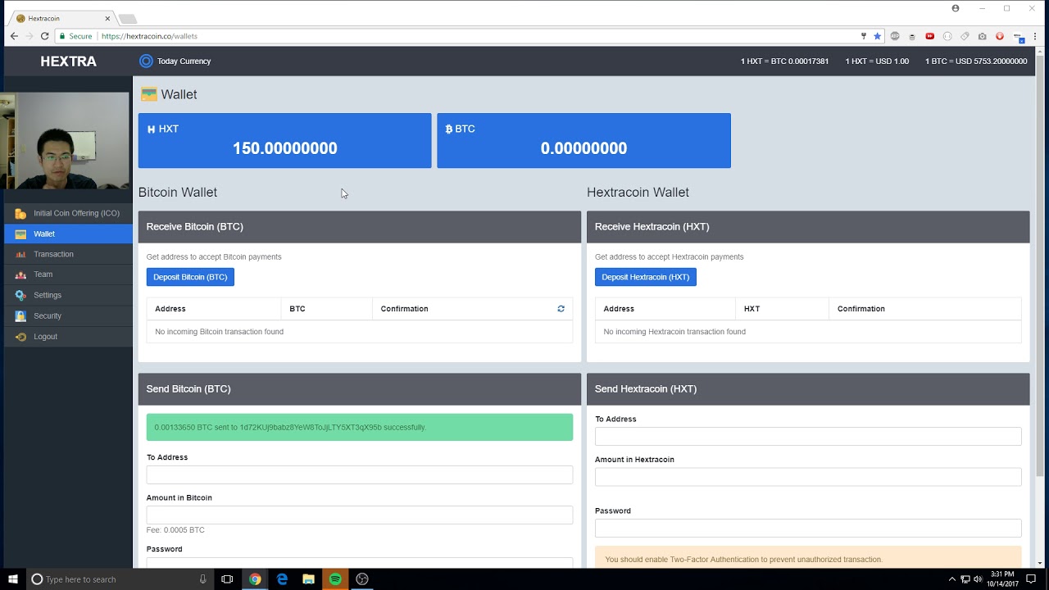This screenshot has width=1049, height=590.
Task: Click the Chrome icon on the taskbar
Action: tap(255, 579)
